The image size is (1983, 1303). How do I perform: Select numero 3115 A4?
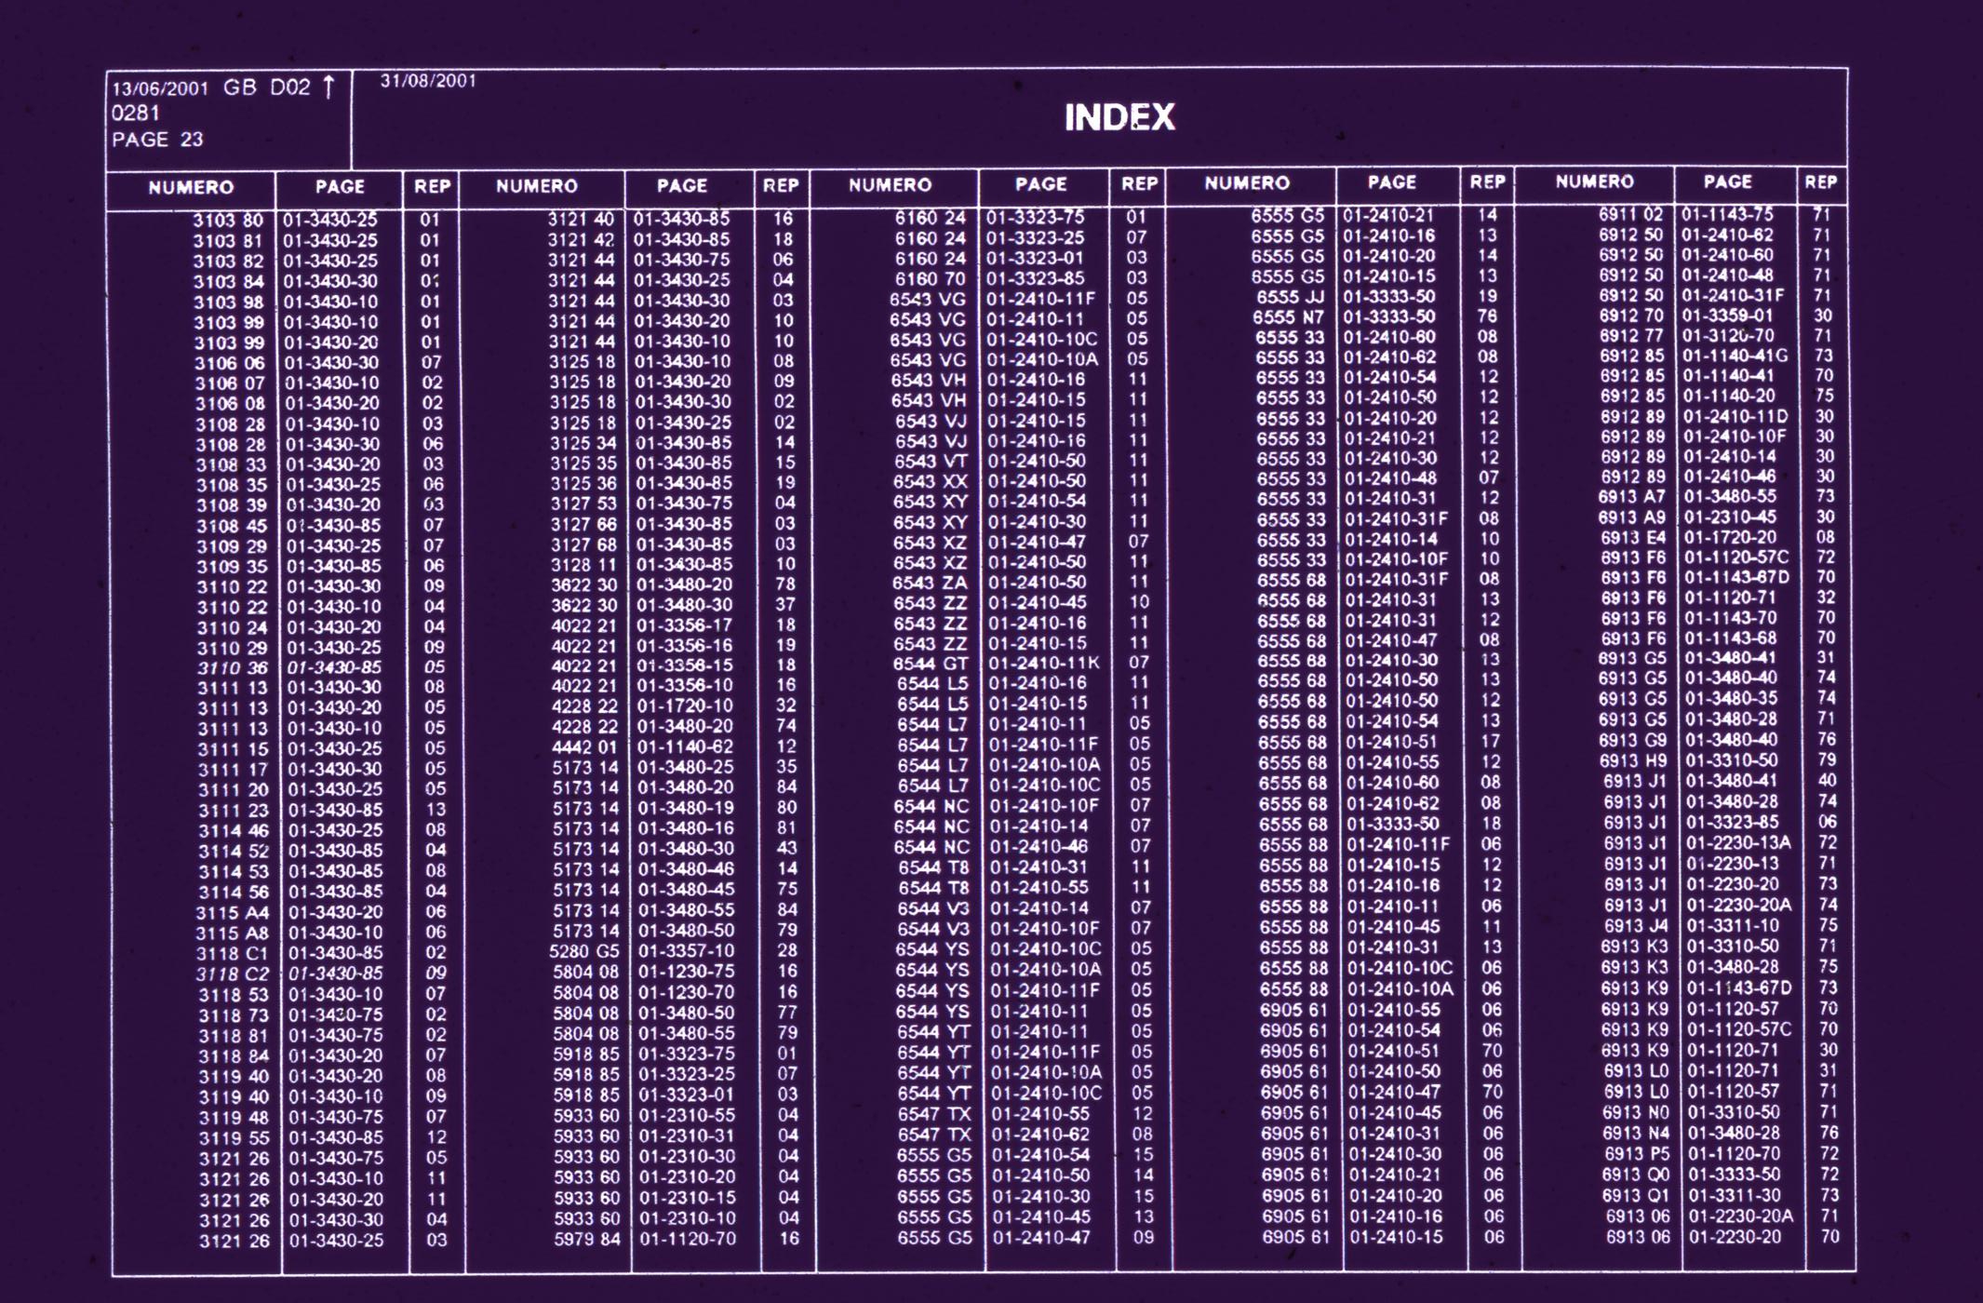233,912
